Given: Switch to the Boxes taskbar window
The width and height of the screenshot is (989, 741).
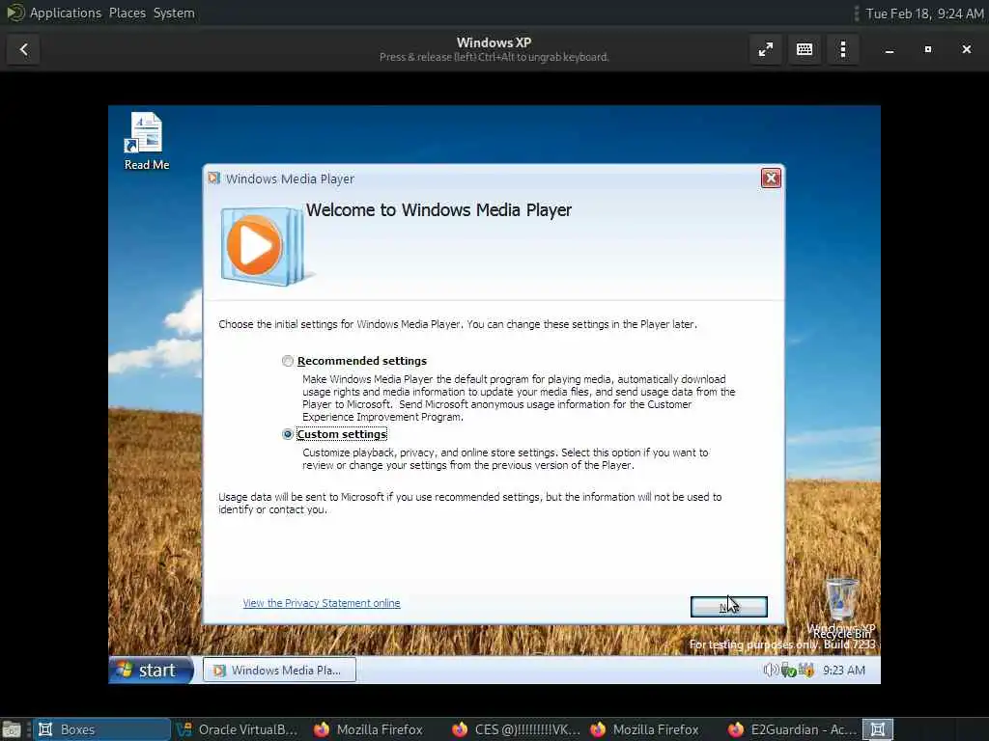Looking at the screenshot, I should coord(101,729).
